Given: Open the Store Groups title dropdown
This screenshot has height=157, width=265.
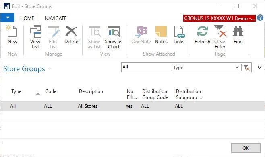Looking at the screenshot, I should [50, 68].
